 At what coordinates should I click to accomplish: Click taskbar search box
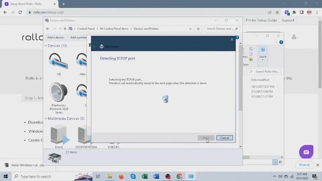(x=52, y=176)
